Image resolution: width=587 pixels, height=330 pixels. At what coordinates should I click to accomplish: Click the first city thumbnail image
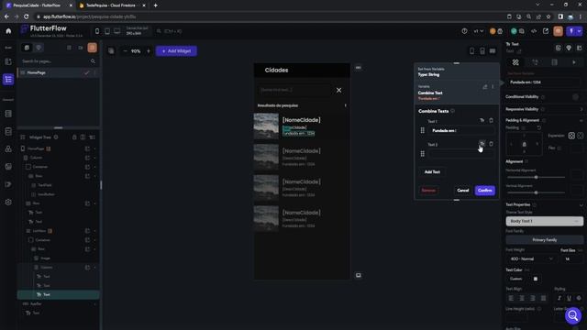pyautogui.click(x=266, y=126)
